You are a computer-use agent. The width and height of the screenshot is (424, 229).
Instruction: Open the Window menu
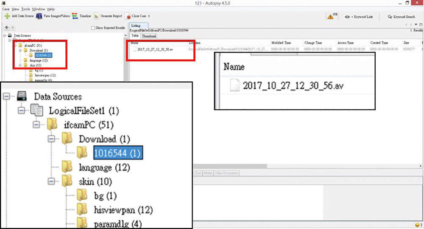pyautogui.click(x=39, y=9)
